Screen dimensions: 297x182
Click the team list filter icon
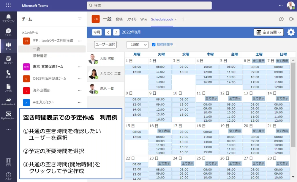pos(80,19)
